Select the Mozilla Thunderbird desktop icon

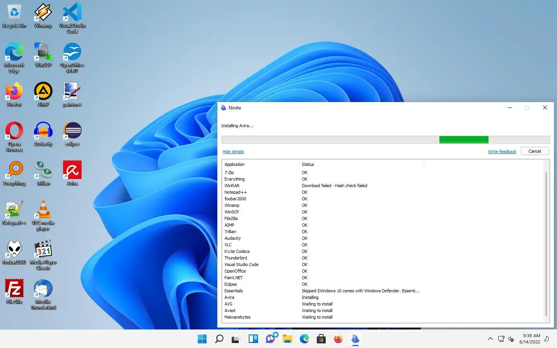pos(43,295)
